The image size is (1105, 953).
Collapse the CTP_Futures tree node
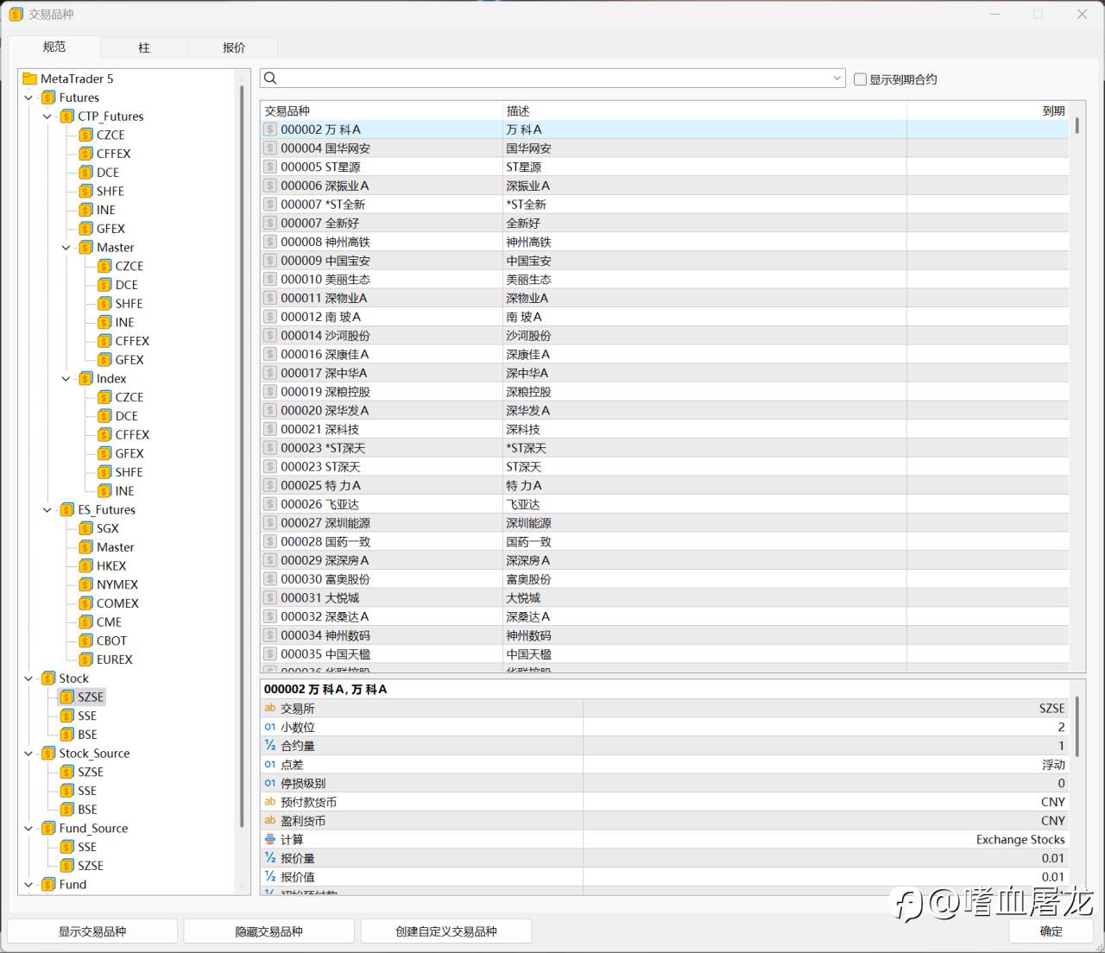click(x=47, y=117)
